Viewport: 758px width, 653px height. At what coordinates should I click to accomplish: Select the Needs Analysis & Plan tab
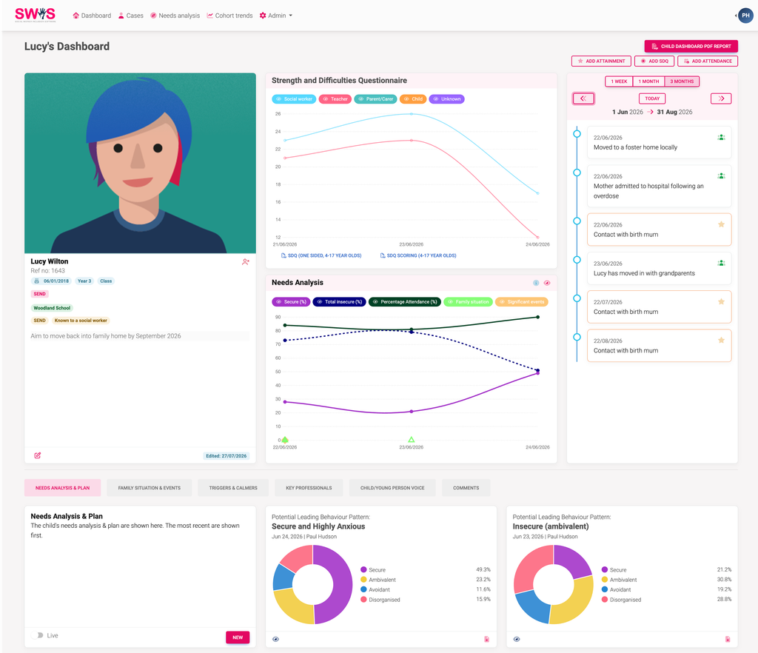coord(62,488)
